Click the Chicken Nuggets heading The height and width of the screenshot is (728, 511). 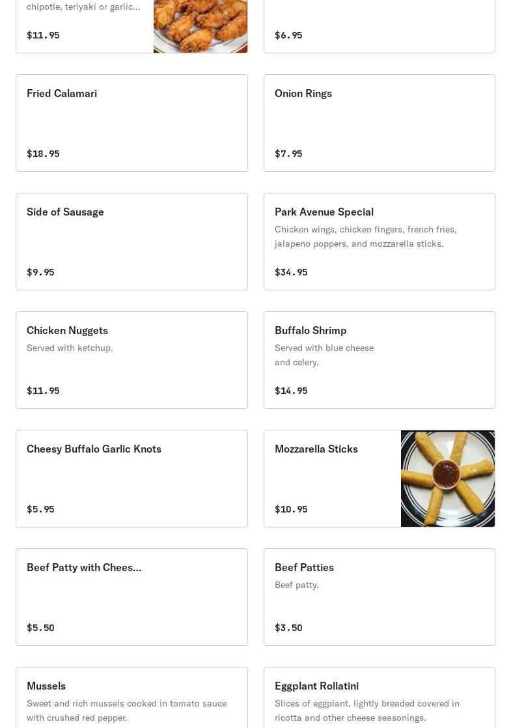[67, 330]
